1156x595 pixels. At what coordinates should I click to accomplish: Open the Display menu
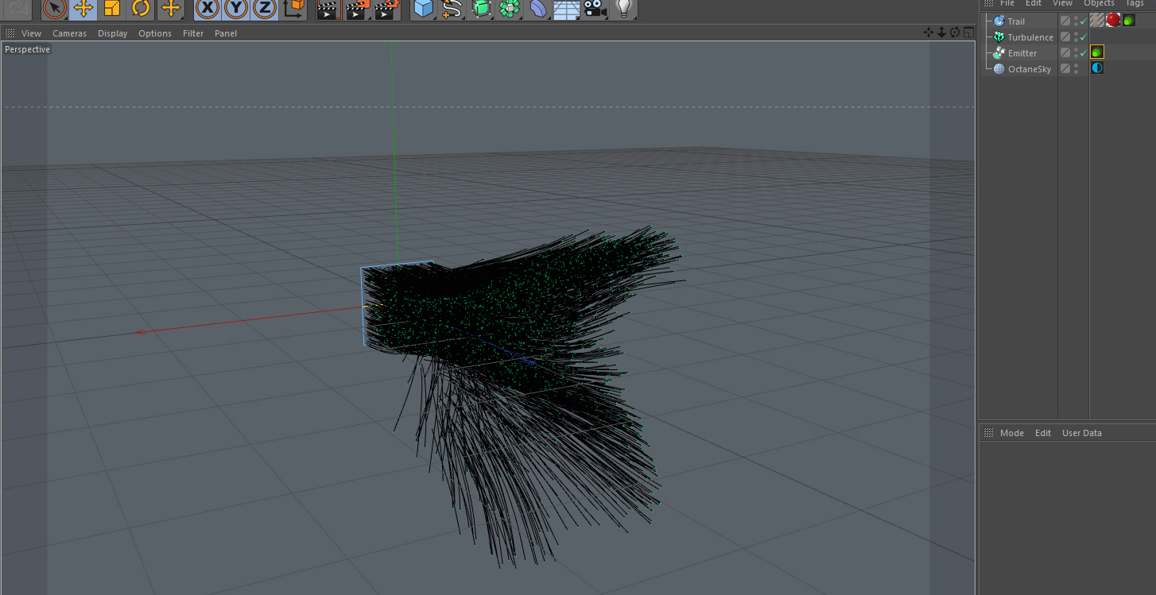(x=112, y=33)
